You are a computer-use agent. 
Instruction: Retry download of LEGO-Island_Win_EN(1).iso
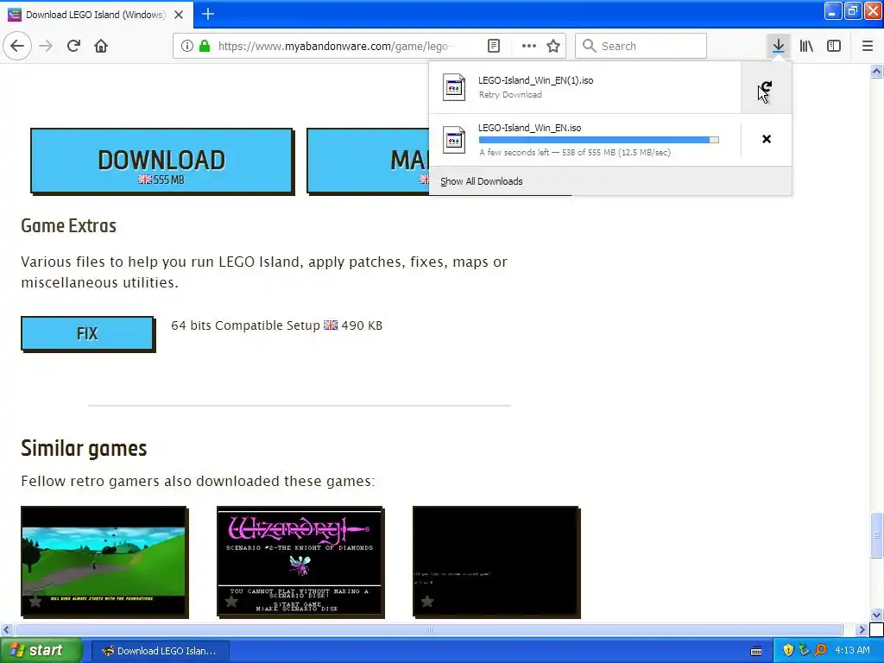tap(766, 87)
